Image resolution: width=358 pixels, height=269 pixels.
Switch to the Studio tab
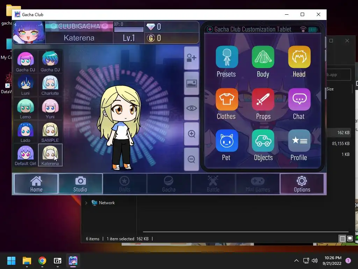[x=80, y=184]
